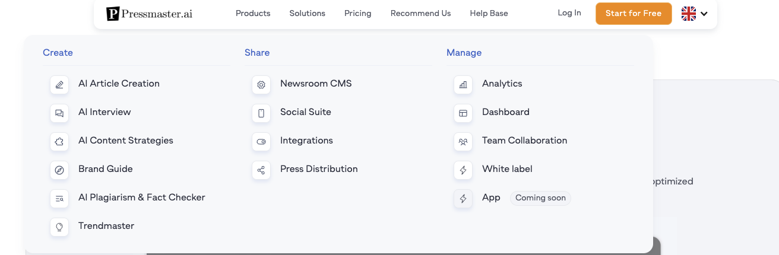Open the Recommend Us page
The height and width of the screenshot is (255, 779).
pyautogui.click(x=421, y=13)
